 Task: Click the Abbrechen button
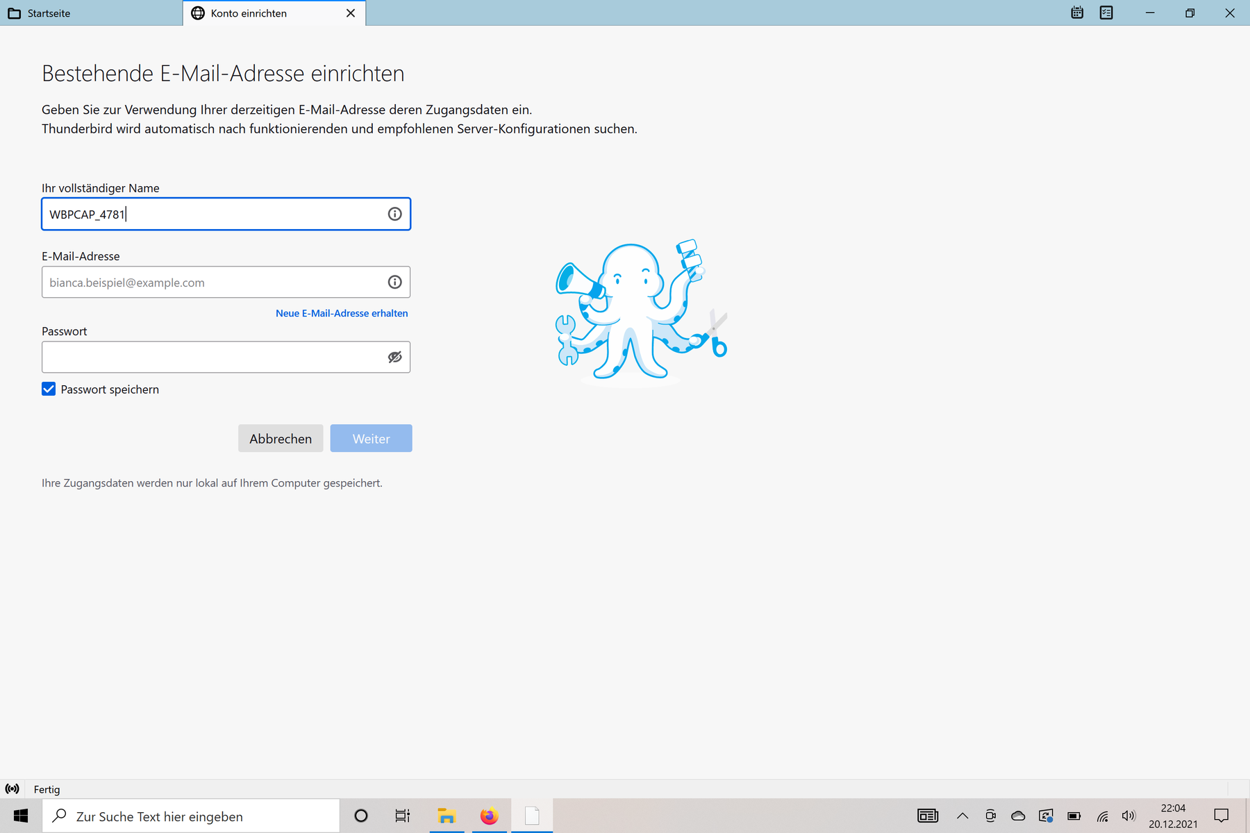pos(281,438)
